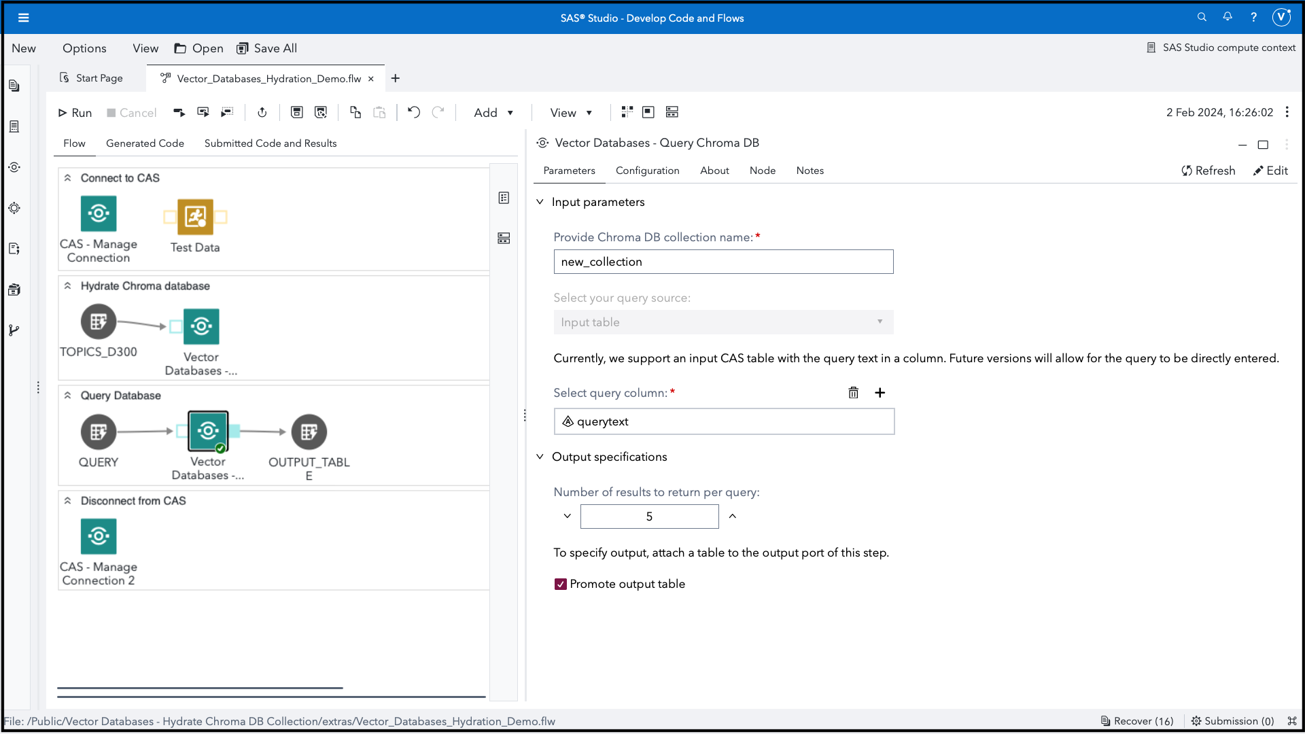Open the Configuration tab
The height and width of the screenshot is (734, 1305).
coord(647,171)
